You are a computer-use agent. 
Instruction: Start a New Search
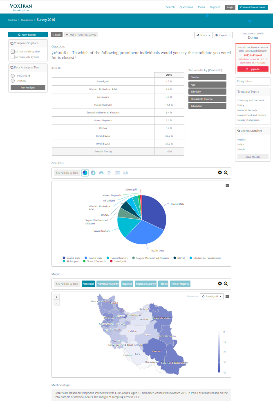(28, 35)
